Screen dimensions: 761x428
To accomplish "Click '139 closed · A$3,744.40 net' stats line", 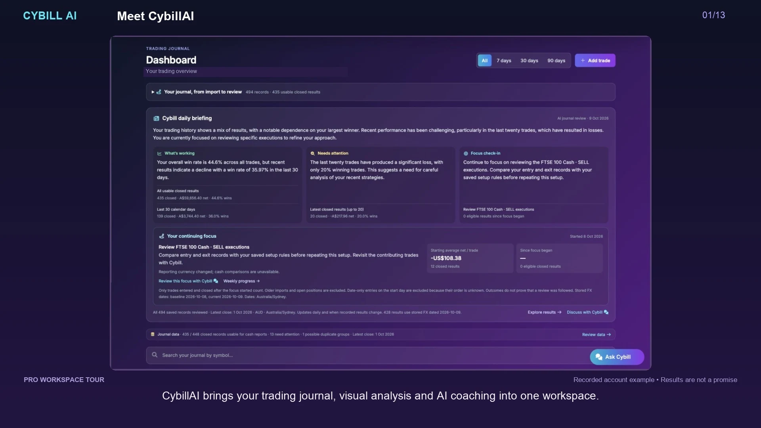I will (193, 216).
